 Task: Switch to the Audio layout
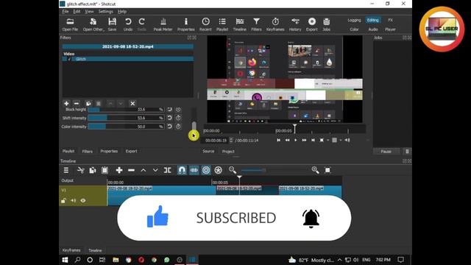tap(373, 29)
